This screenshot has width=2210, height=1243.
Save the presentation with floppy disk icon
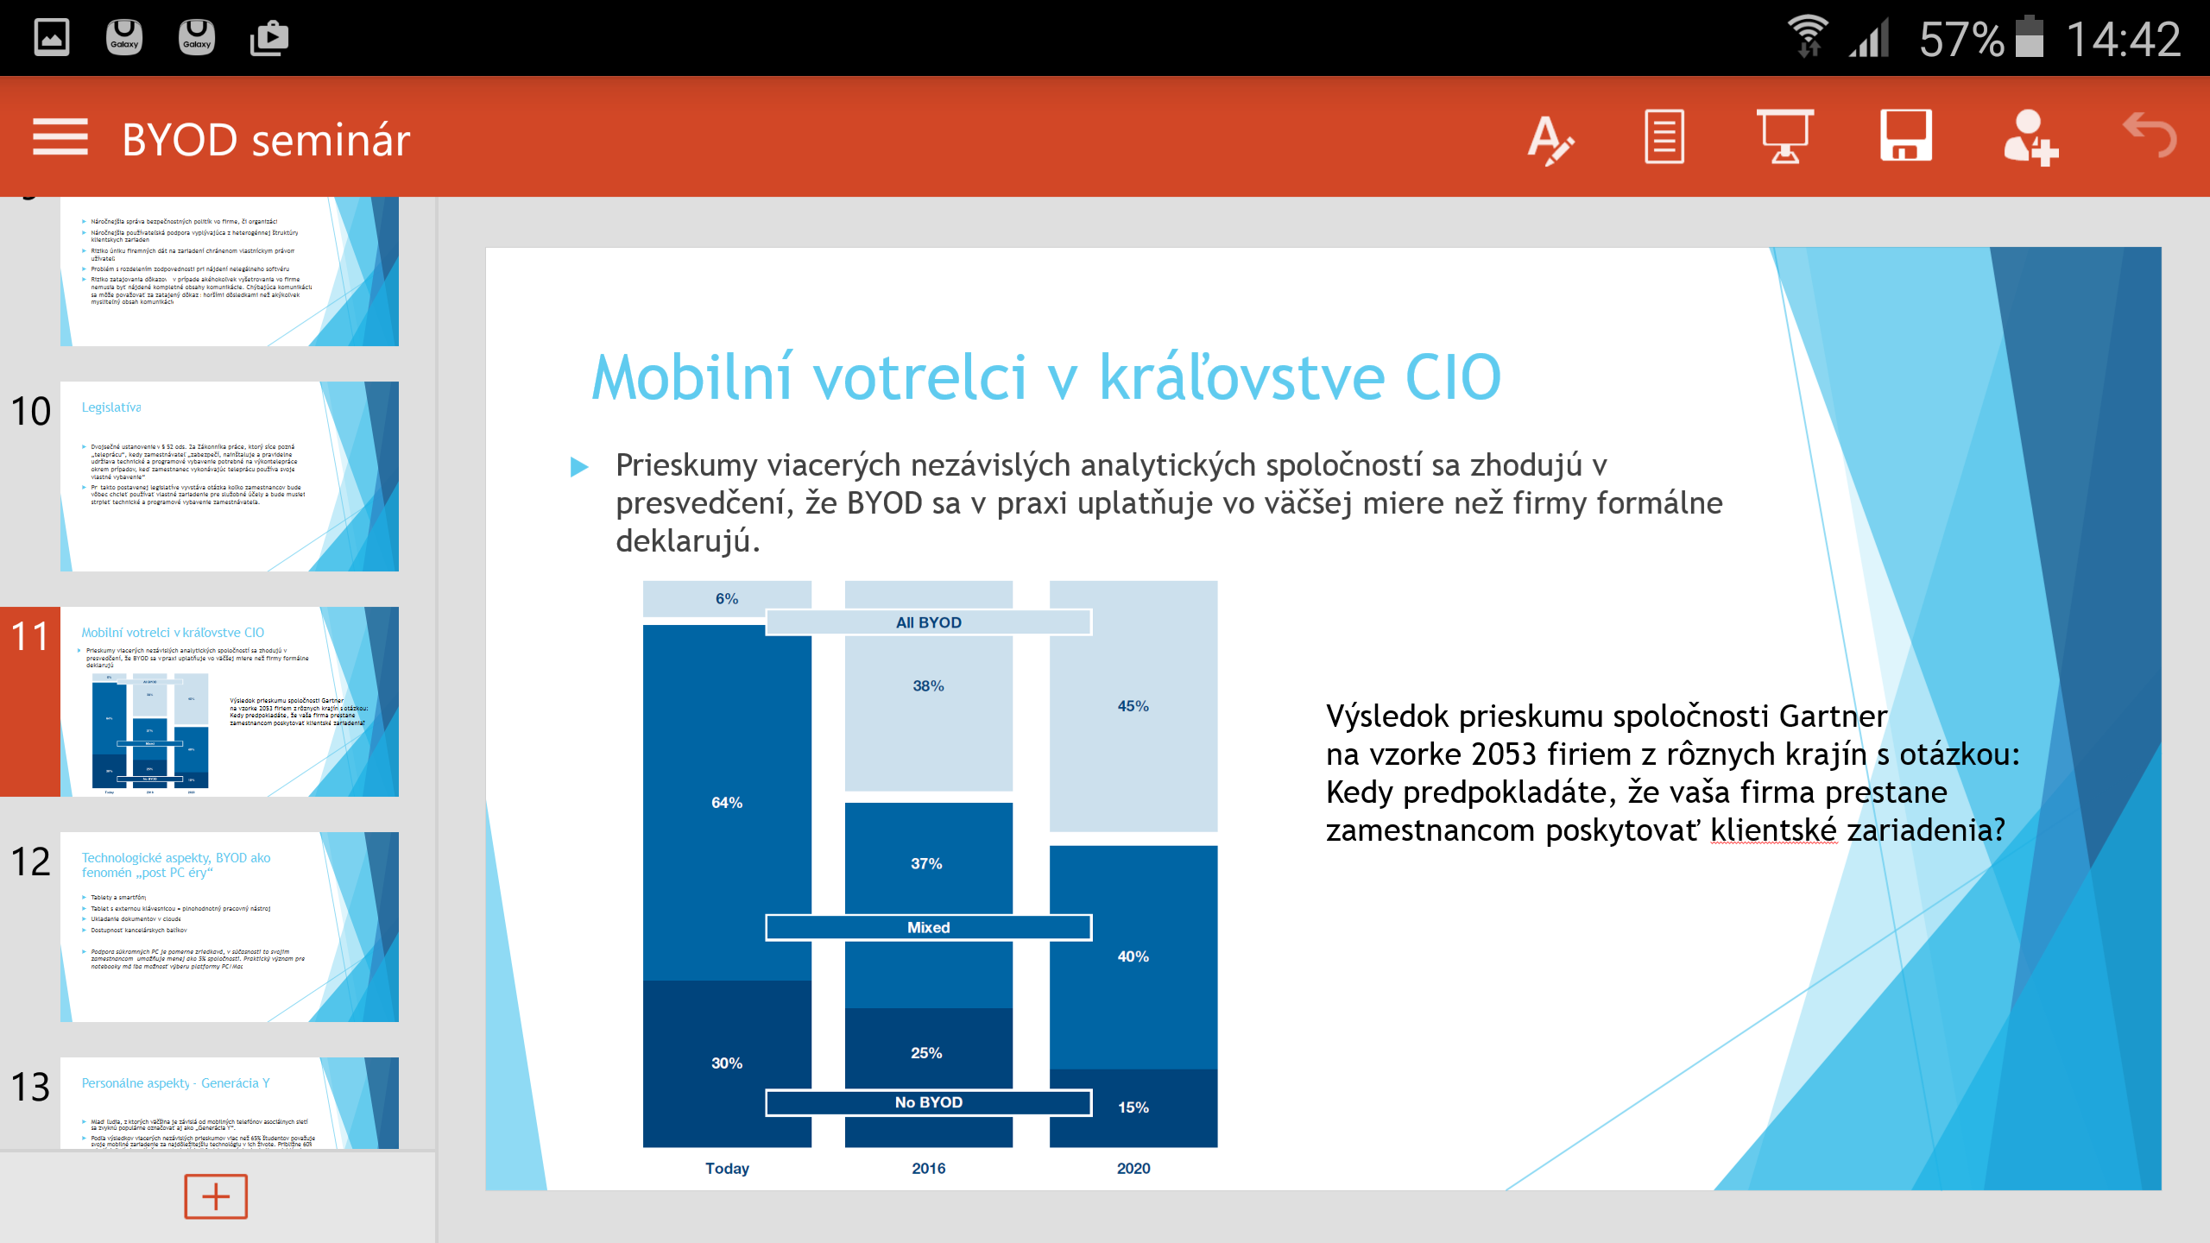coord(1906,137)
